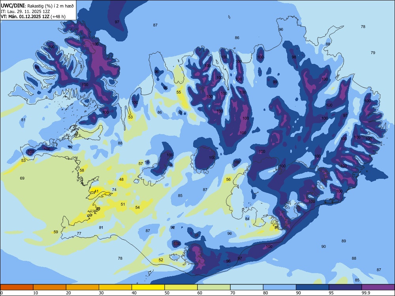
Task: Click the humidity value '98' on the map
Action: coord(294,57)
